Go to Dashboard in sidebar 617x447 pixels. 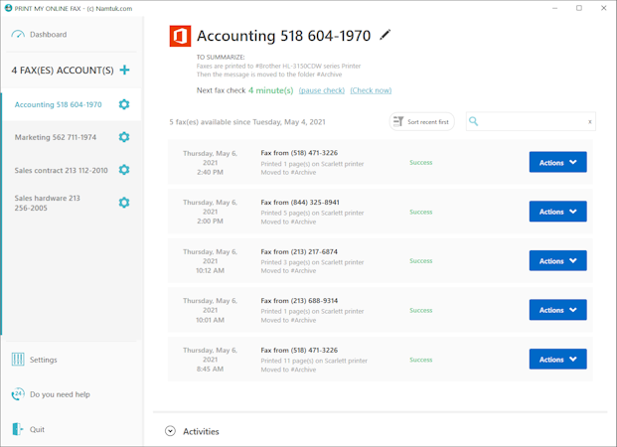point(48,35)
